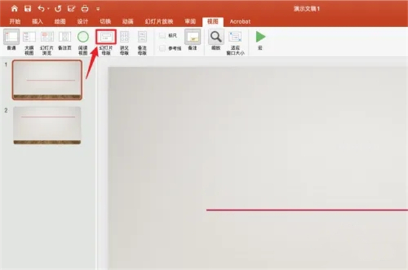The width and height of the screenshot is (408, 270).
Task: Open the Undo history dropdown arrow
Action: (48, 9)
